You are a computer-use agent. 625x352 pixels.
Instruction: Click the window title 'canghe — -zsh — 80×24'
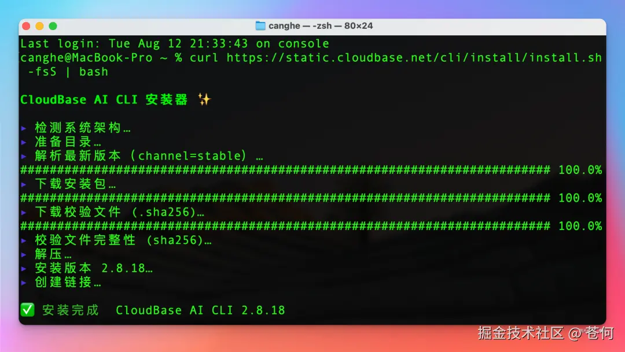tap(321, 26)
